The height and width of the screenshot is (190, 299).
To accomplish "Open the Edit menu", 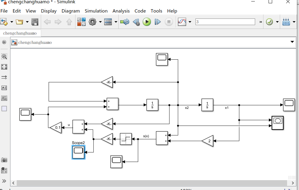I will tap(17, 11).
